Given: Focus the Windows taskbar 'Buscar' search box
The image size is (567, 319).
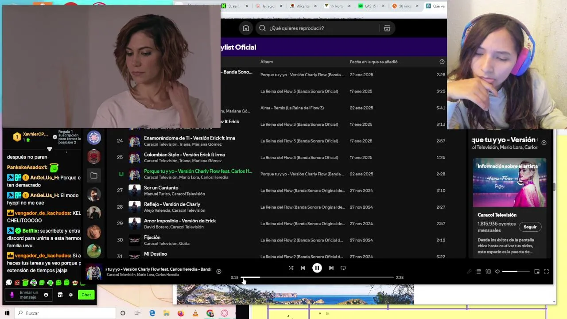Looking at the screenshot, I should click(65, 313).
